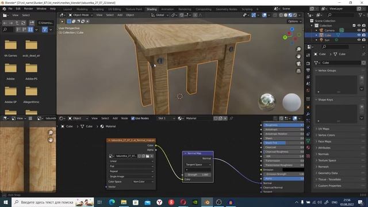Open the Render properties tab icon

[x=308, y=63]
